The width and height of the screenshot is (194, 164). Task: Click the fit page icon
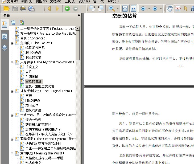coord(125,9)
